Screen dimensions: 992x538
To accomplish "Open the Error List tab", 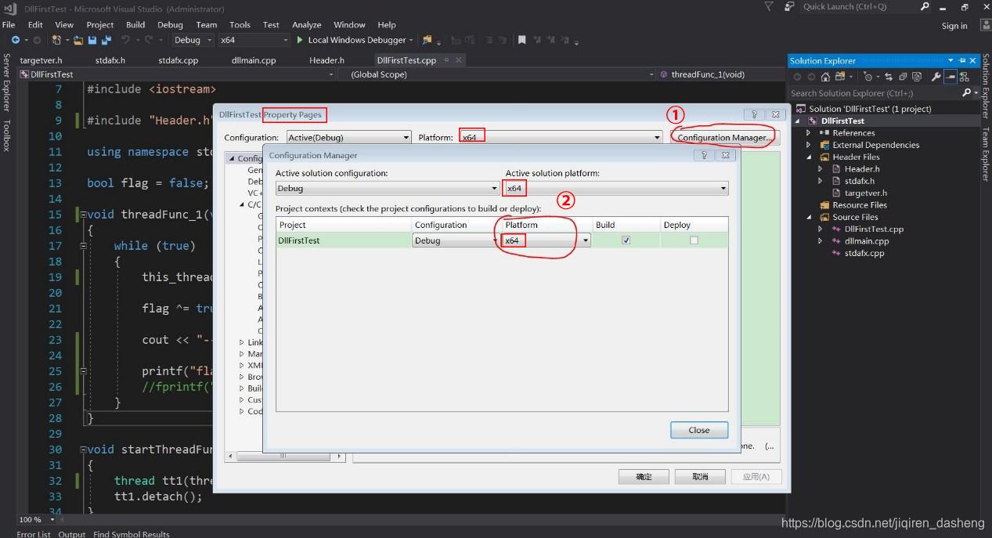I will (x=34, y=534).
